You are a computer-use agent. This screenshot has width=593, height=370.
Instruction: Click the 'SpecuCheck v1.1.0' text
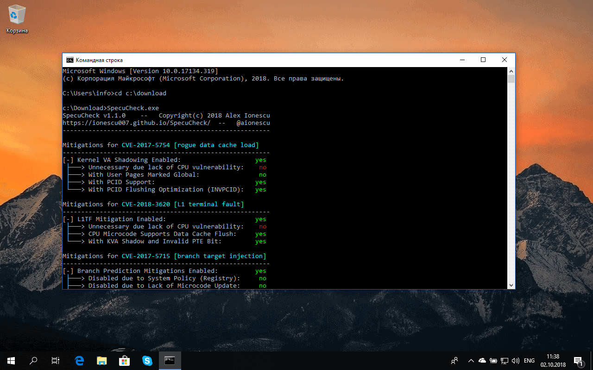[94, 116]
